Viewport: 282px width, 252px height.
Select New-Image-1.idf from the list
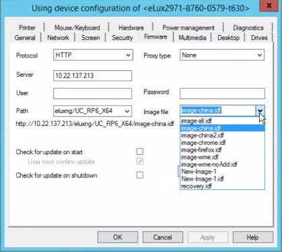222,179
